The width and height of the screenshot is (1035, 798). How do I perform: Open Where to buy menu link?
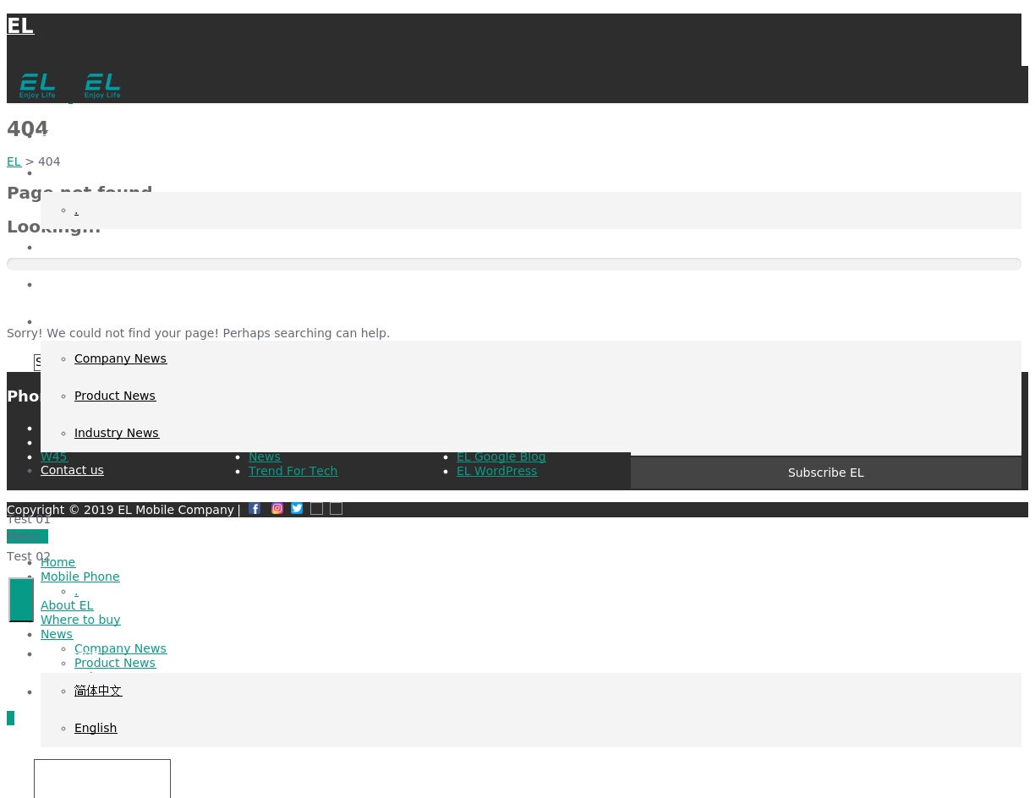80,620
